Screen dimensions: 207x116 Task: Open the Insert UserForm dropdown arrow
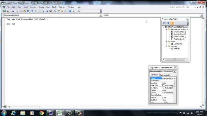(10, 11)
